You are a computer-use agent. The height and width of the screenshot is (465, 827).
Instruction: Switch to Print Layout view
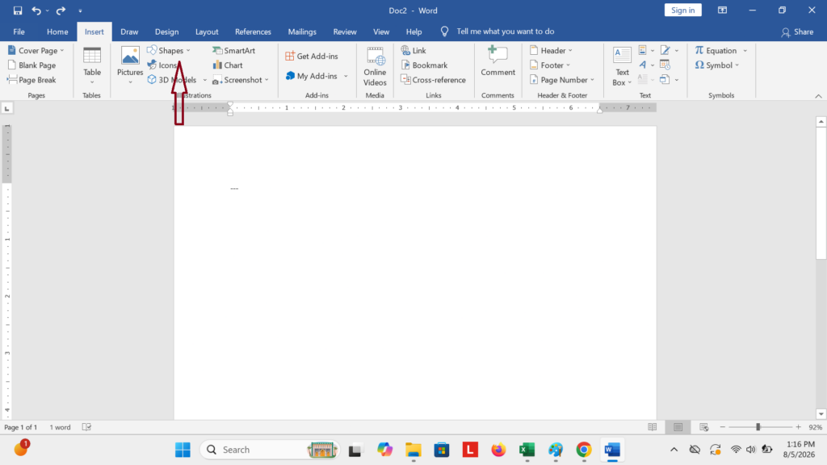click(x=678, y=427)
